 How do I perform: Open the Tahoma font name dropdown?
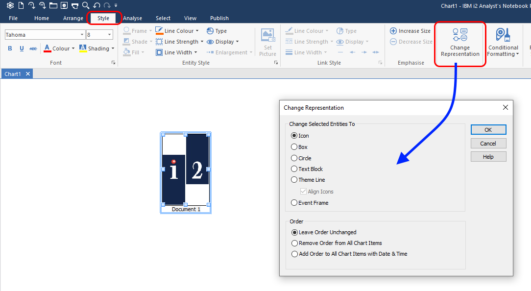coord(82,35)
